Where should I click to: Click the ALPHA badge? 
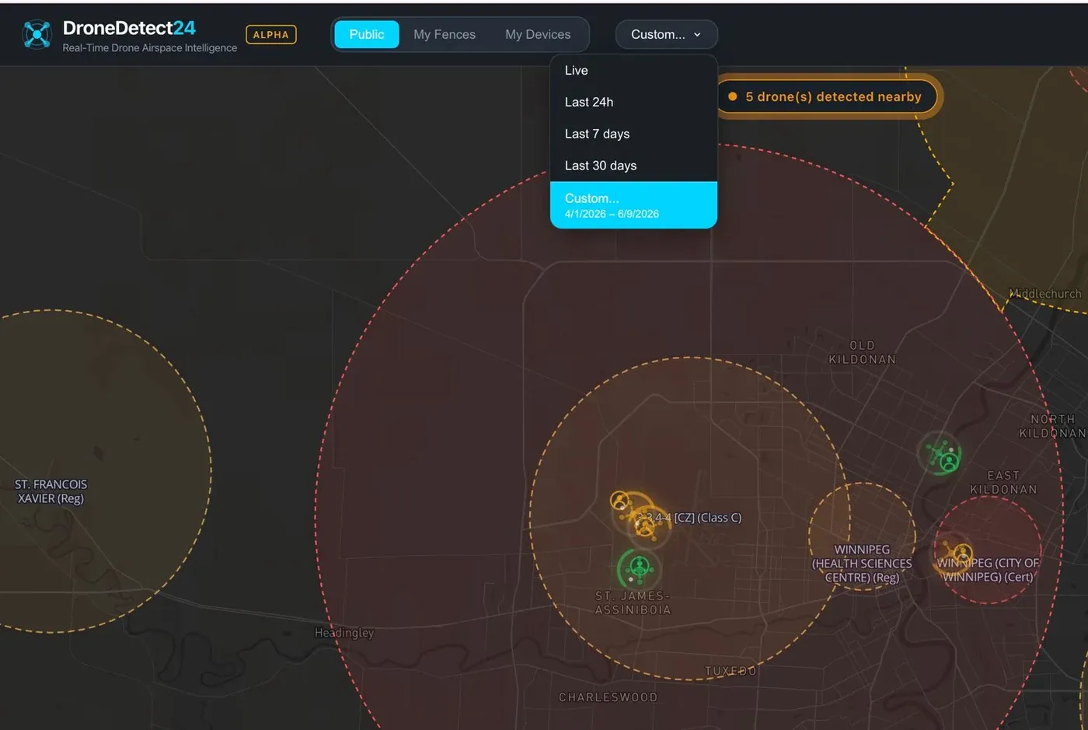[x=271, y=34]
